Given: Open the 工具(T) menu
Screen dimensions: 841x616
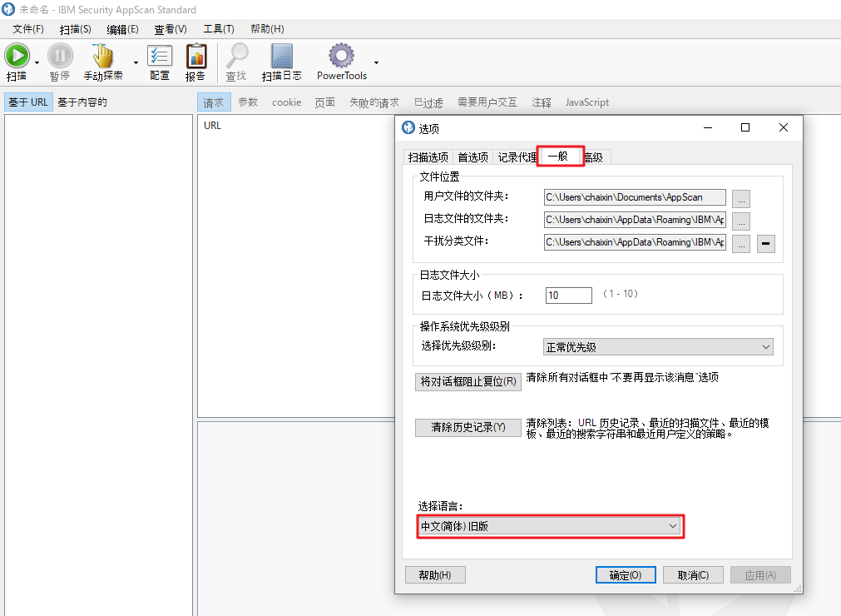Looking at the screenshot, I should coord(219,29).
